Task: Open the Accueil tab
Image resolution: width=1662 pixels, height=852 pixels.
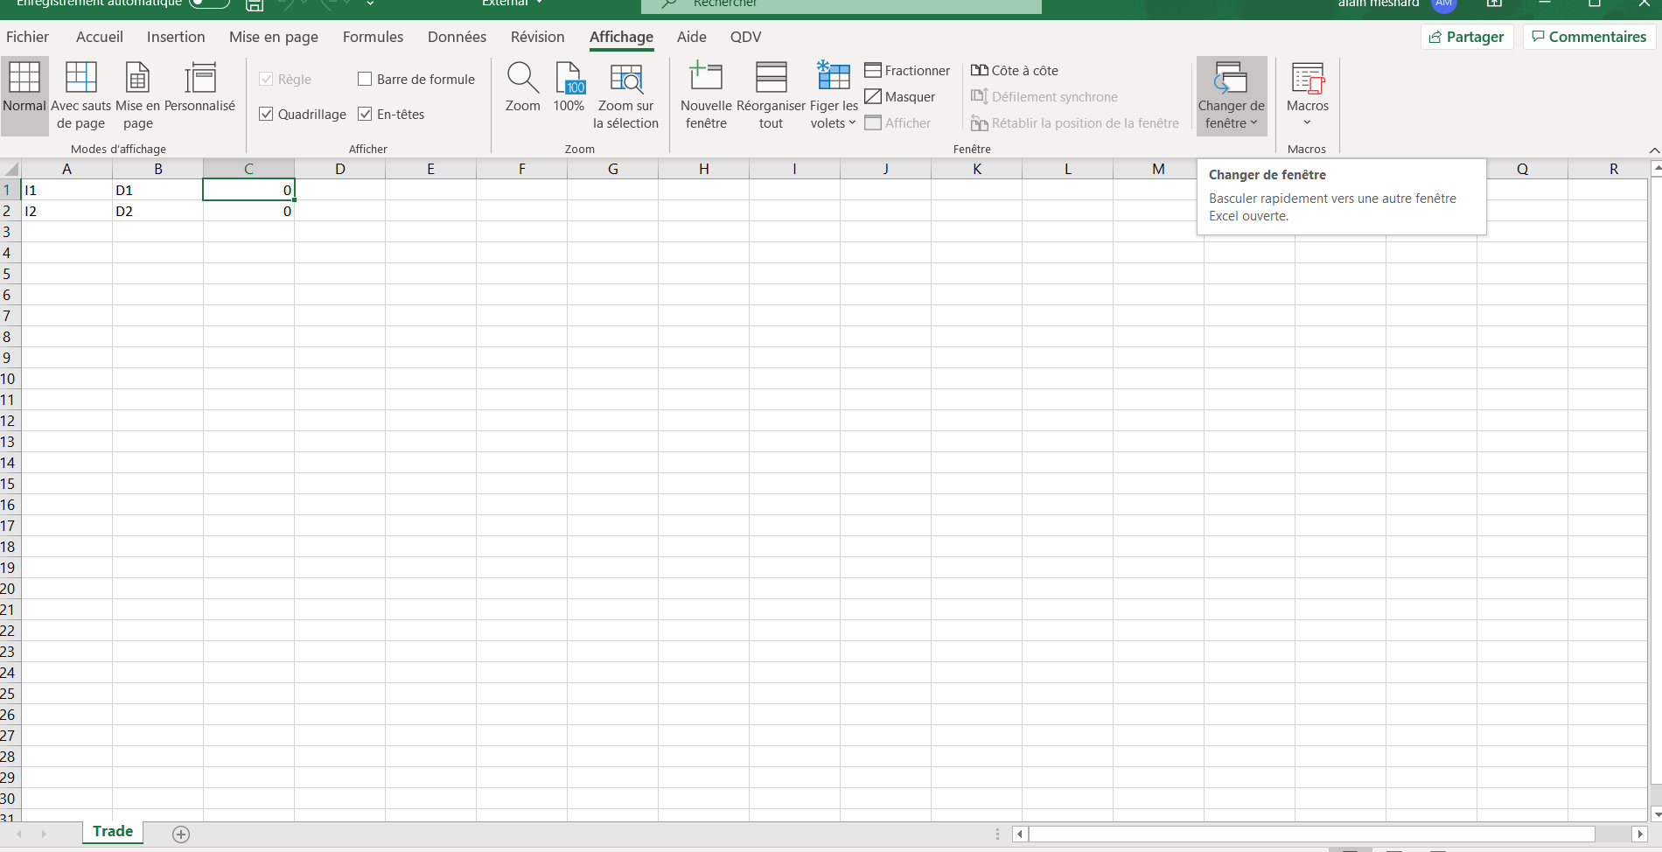Action: (x=100, y=37)
